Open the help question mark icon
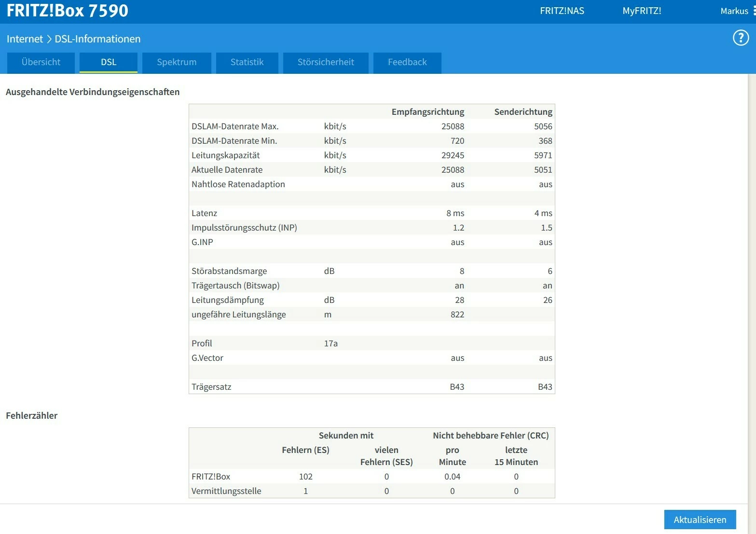 (741, 38)
